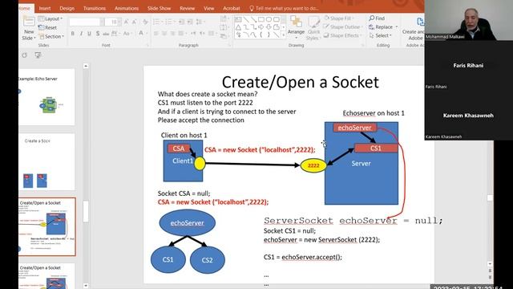
Task: Click the slide editing area scrollbar thumb
Action: click(x=490, y=197)
